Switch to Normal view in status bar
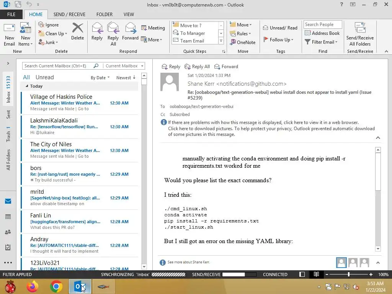The height and width of the screenshot is (294, 392). (302, 274)
